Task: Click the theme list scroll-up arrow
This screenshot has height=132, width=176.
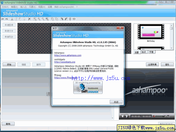Action: coord(171,25)
